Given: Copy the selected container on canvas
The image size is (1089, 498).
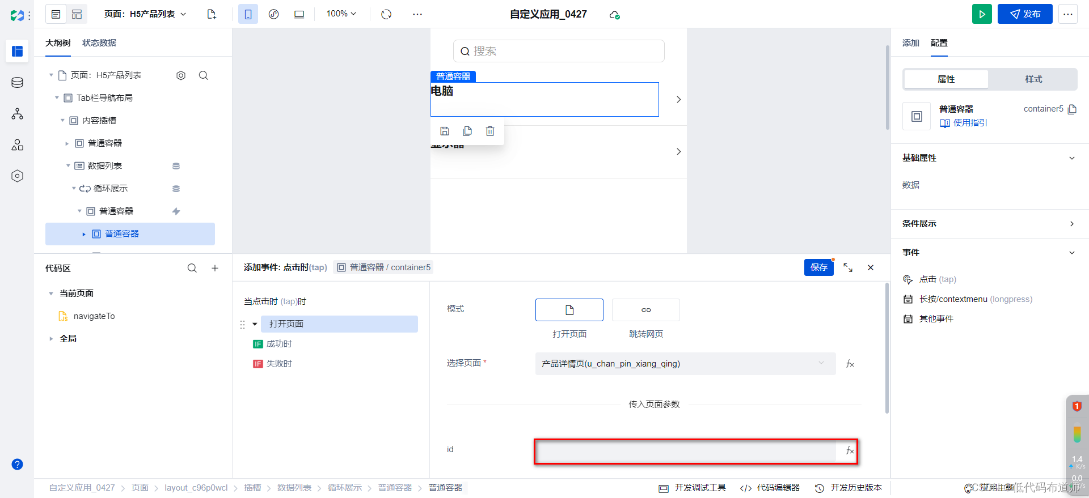Looking at the screenshot, I should pyautogui.click(x=467, y=131).
